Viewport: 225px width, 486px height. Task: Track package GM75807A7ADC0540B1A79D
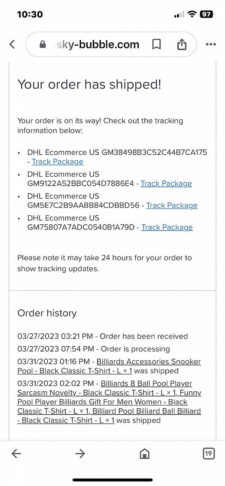tap(167, 227)
